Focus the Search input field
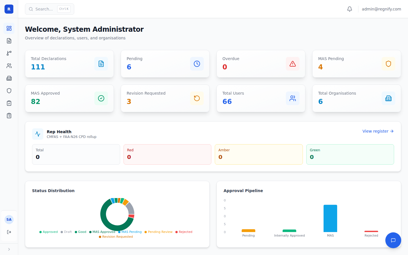Viewport: 408px width, 255px height. click(50, 9)
